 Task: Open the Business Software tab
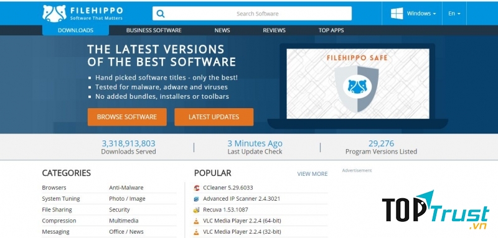154,30
